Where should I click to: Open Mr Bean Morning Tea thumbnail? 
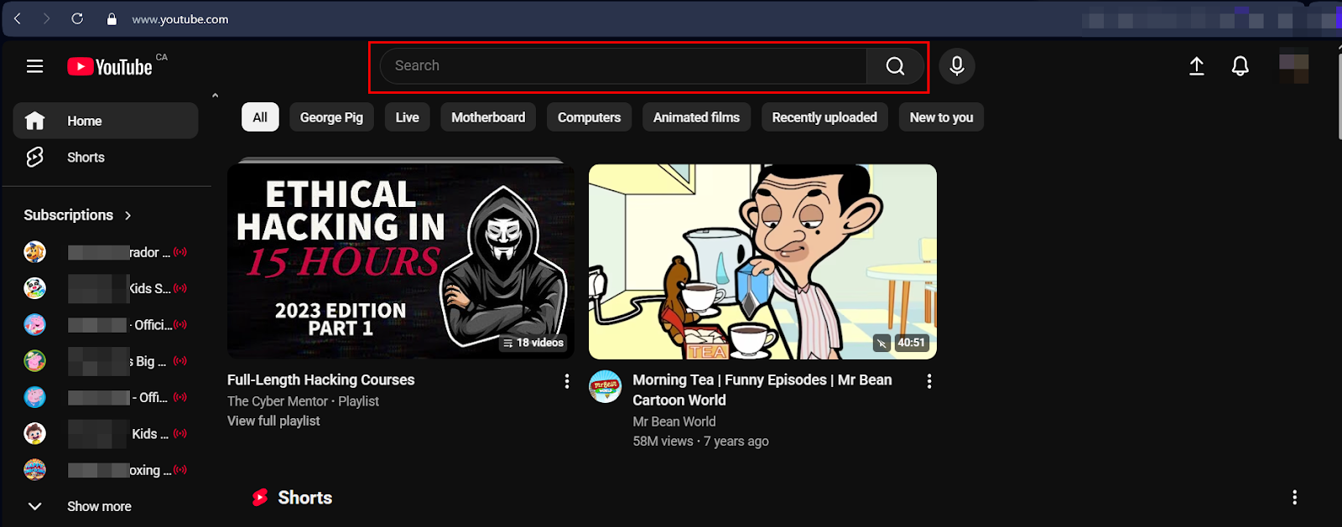click(x=762, y=261)
